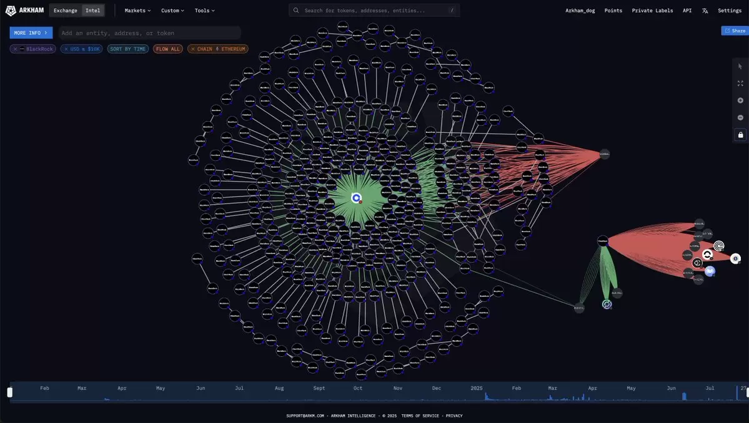Open the Points page

point(613,11)
